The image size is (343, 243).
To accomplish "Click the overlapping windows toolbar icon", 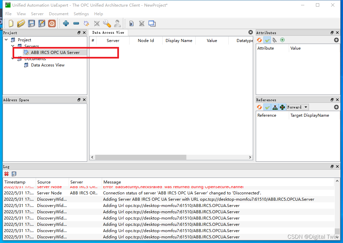I will coord(152,23).
